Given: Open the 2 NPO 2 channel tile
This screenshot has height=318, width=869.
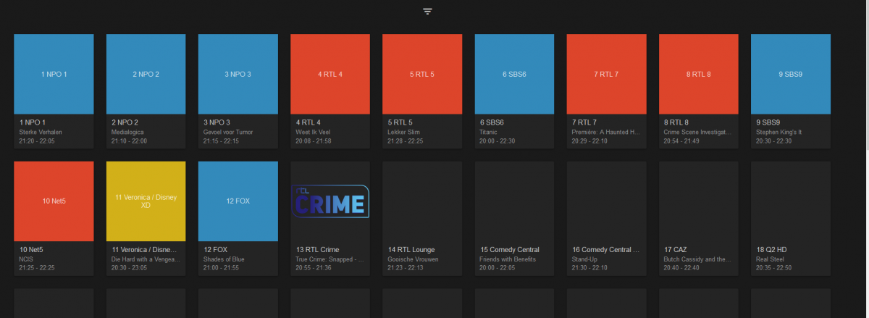Looking at the screenshot, I should point(146,74).
